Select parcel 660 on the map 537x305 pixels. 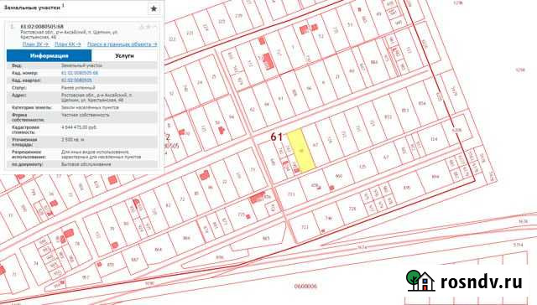pyautogui.click(x=339, y=176)
